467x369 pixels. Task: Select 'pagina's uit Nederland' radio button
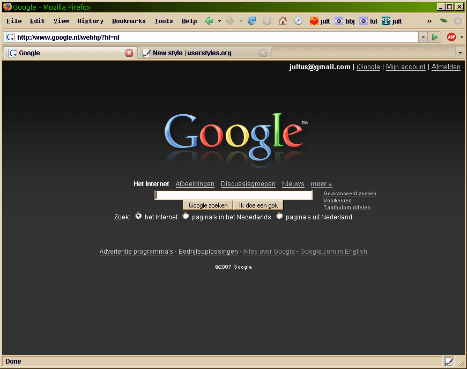pos(279,216)
